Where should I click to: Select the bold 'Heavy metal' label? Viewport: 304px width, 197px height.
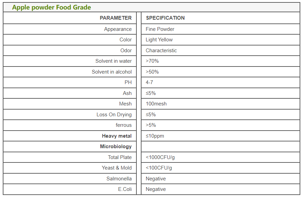tap(117, 136)
